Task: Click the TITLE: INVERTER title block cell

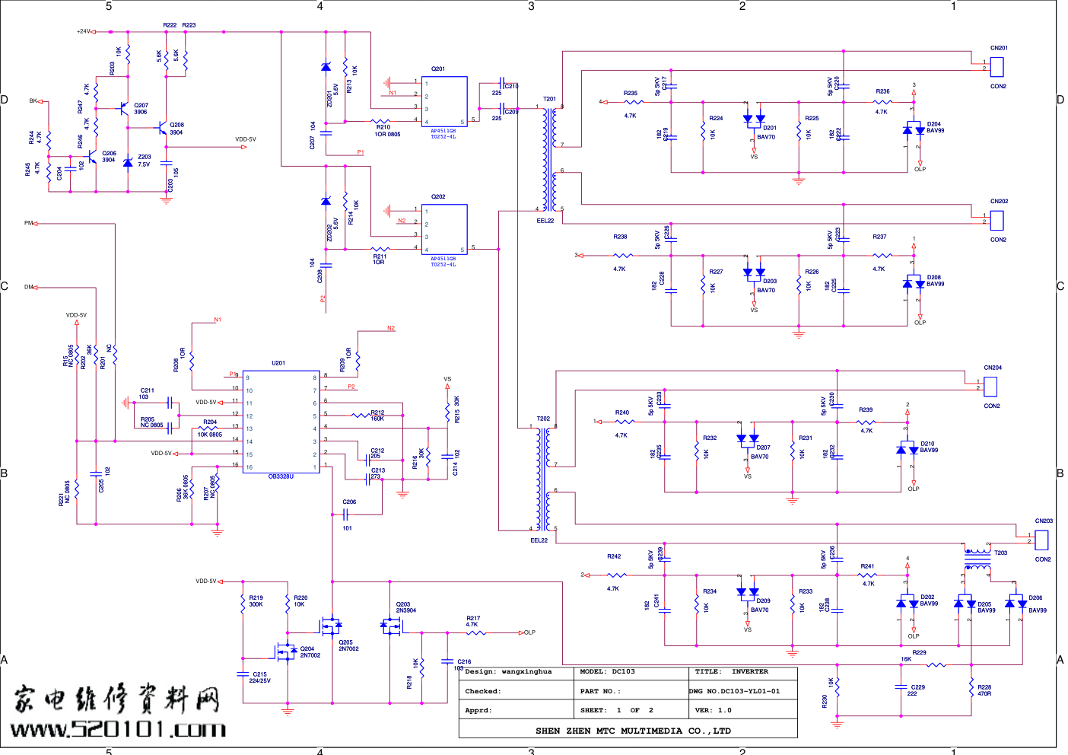Action: click(x=742, y=672)
